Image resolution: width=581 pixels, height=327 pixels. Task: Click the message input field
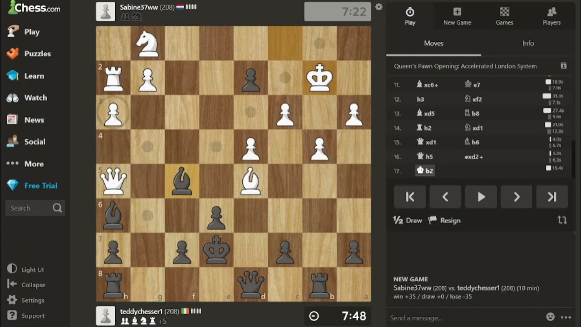465,317
